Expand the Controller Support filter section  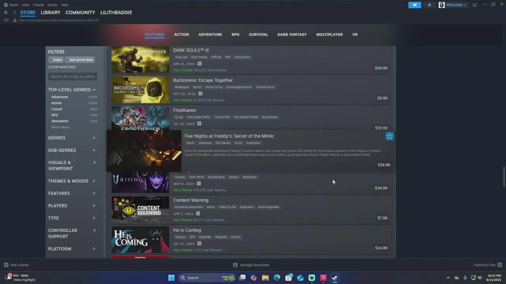[72, 234]
